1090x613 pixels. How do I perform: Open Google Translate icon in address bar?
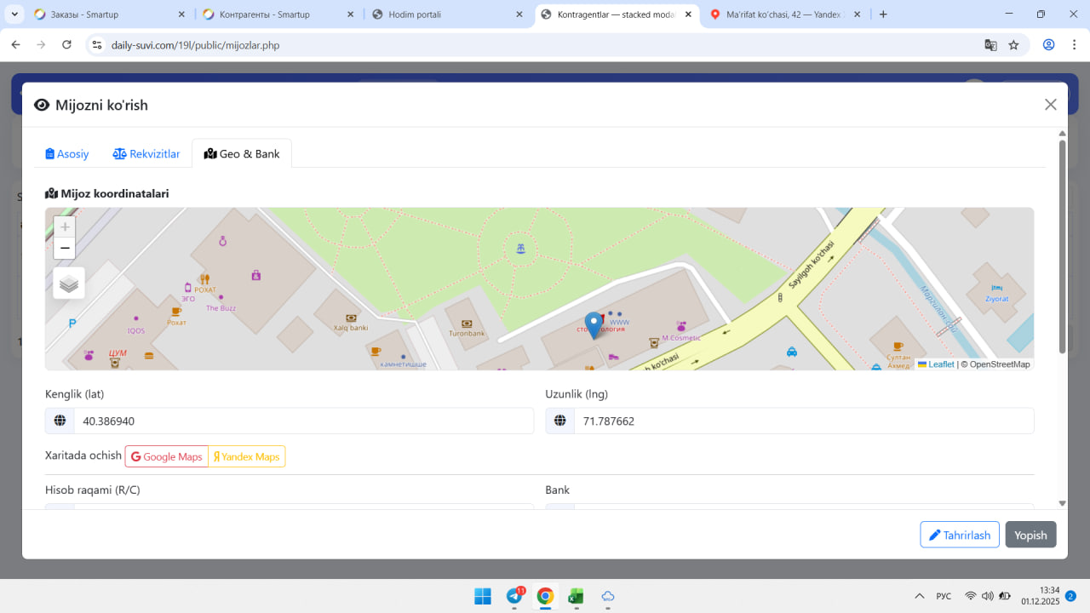990,45
